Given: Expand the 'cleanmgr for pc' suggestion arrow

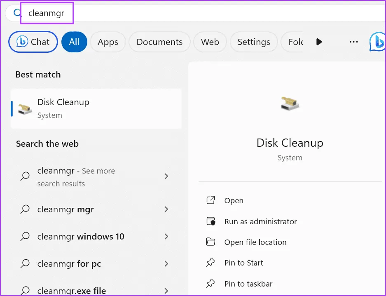Looking at the screenshot, I should point(166,264).
